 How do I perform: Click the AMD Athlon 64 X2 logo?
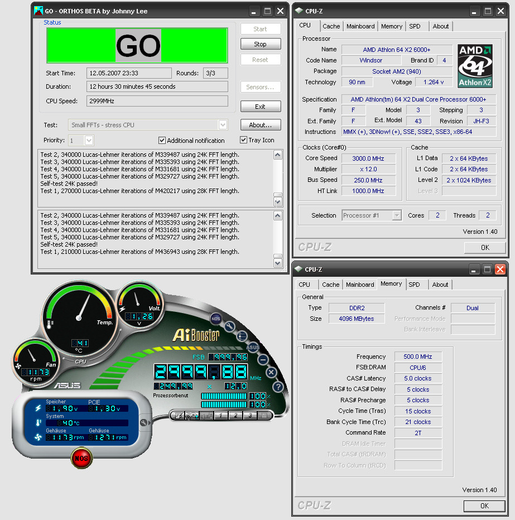pyautogui.click(x=475, y=66)
